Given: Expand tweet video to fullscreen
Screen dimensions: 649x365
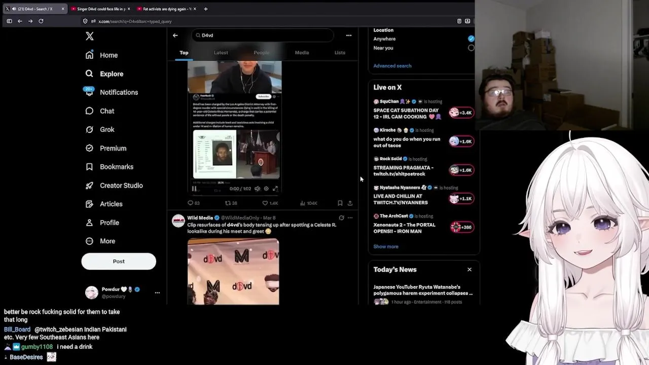Looking at the screenshot, I should [x=275, y=189].
